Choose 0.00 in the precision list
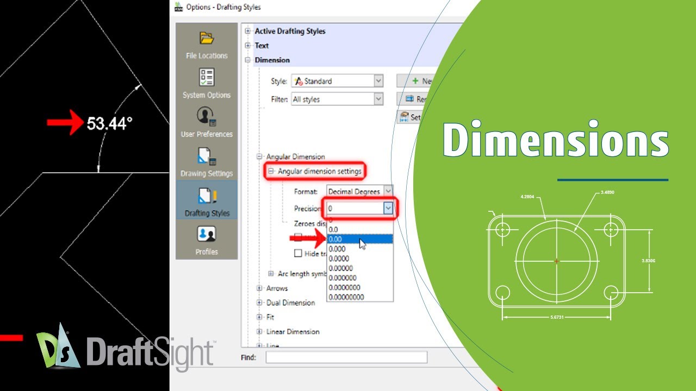The height and width of the screenshot is (391, 696). coord(359,239)
